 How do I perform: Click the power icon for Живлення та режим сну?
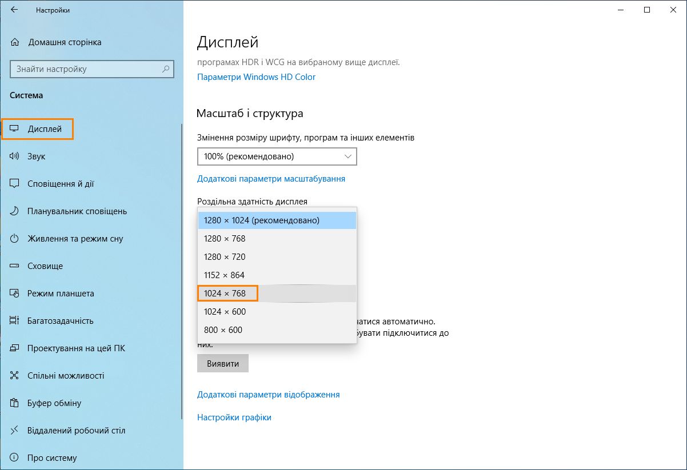tap(15, 239)
